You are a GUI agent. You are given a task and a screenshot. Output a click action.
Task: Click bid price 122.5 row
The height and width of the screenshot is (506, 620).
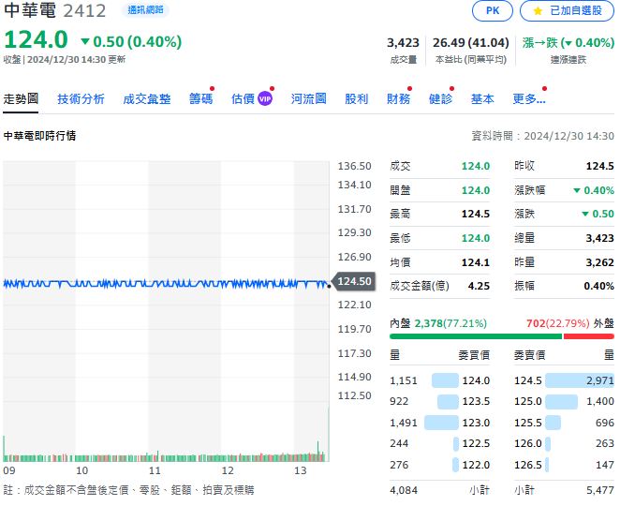(439, 443)
